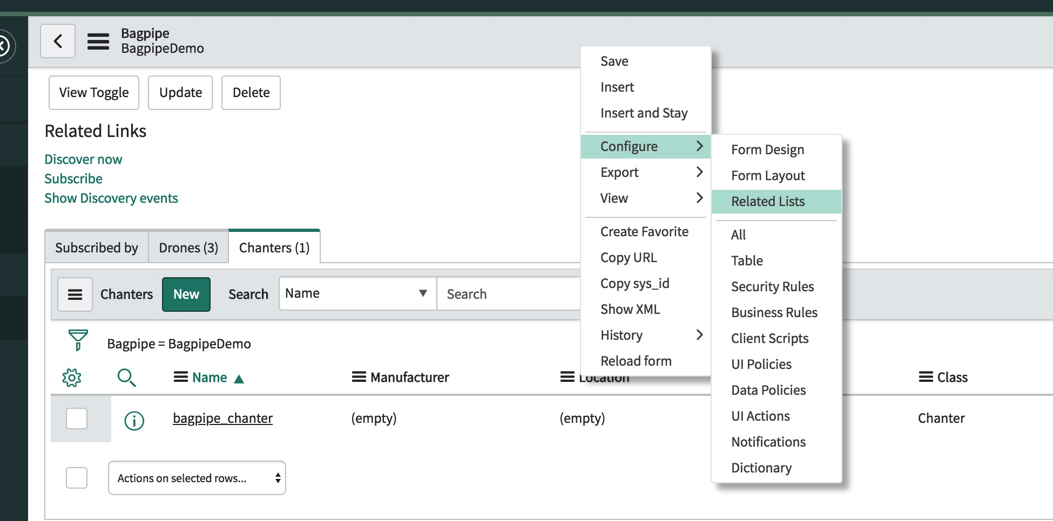Choose Reload form
Viewport: 1053px width, 521px height.
click(645, 361)
